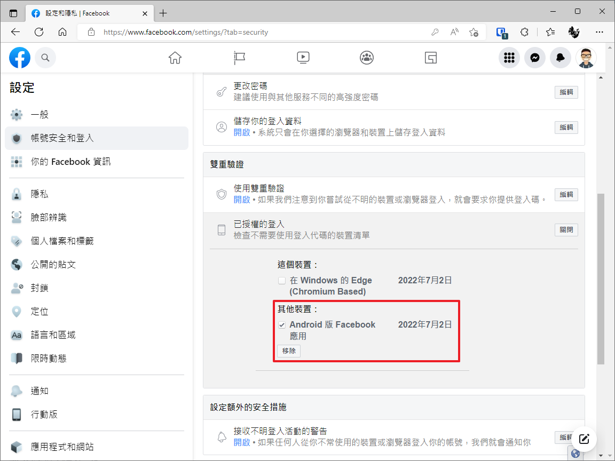
Task: Open the Gaming icon in the top bar
Action: pos(431,58)
